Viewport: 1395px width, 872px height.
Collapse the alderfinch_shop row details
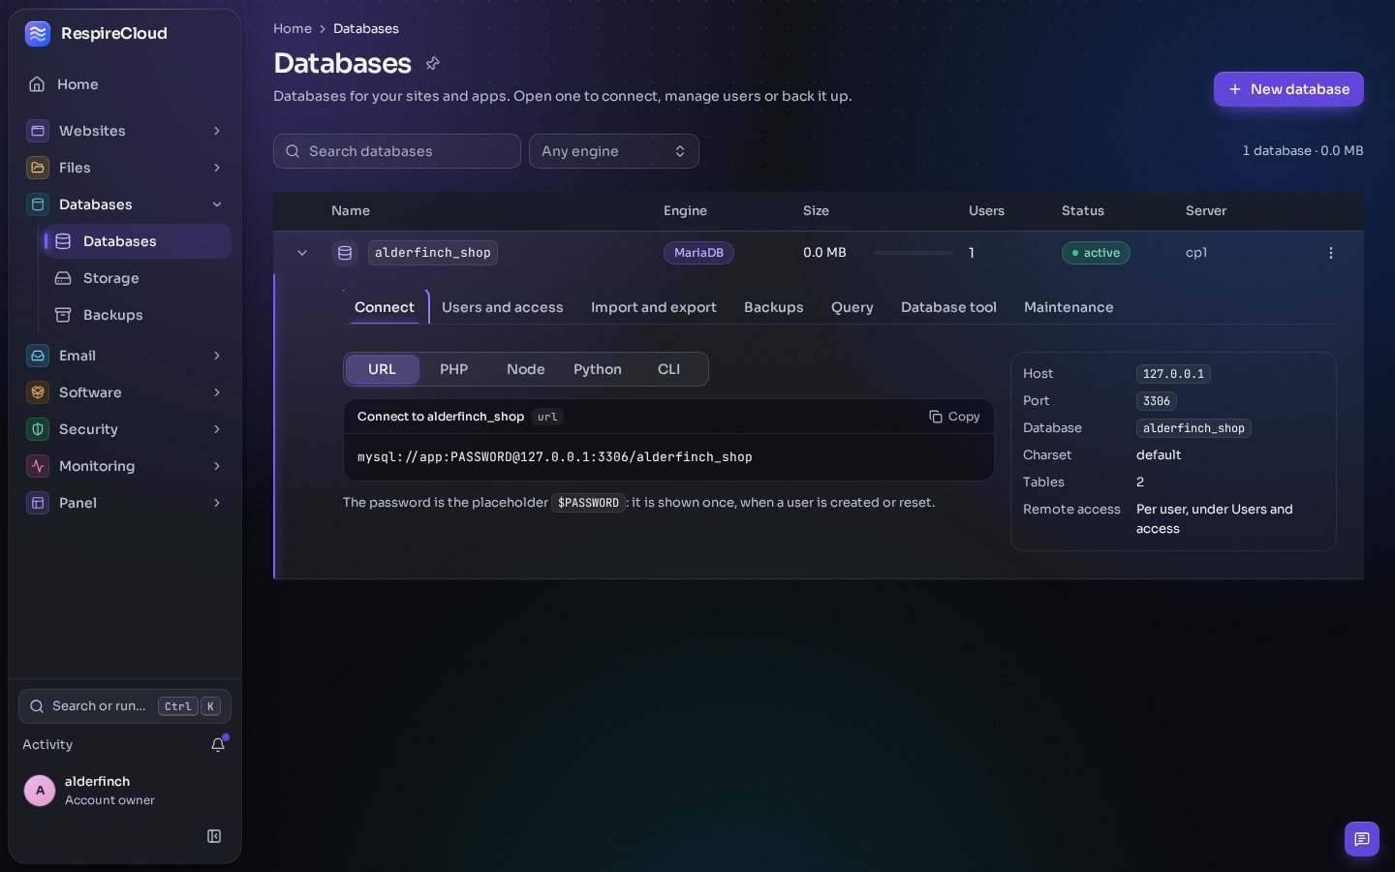(x=302, y=253)
